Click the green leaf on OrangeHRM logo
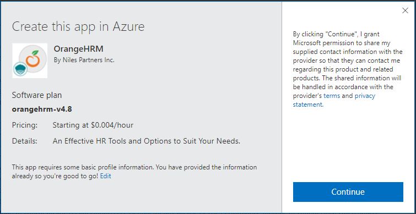 click(x=35, y=52)
